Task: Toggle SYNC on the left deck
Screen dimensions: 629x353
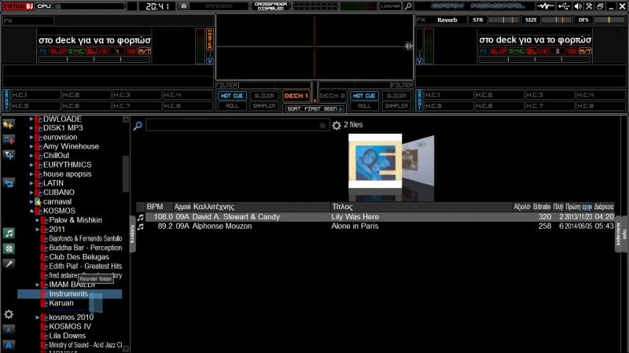Action: pos(76,51)
